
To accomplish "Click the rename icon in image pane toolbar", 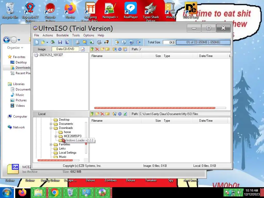I will 107,49.
